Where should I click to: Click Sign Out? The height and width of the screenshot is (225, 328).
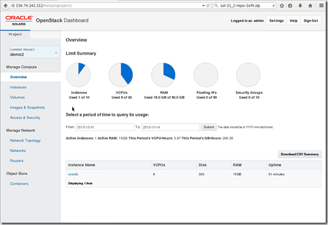310,20
